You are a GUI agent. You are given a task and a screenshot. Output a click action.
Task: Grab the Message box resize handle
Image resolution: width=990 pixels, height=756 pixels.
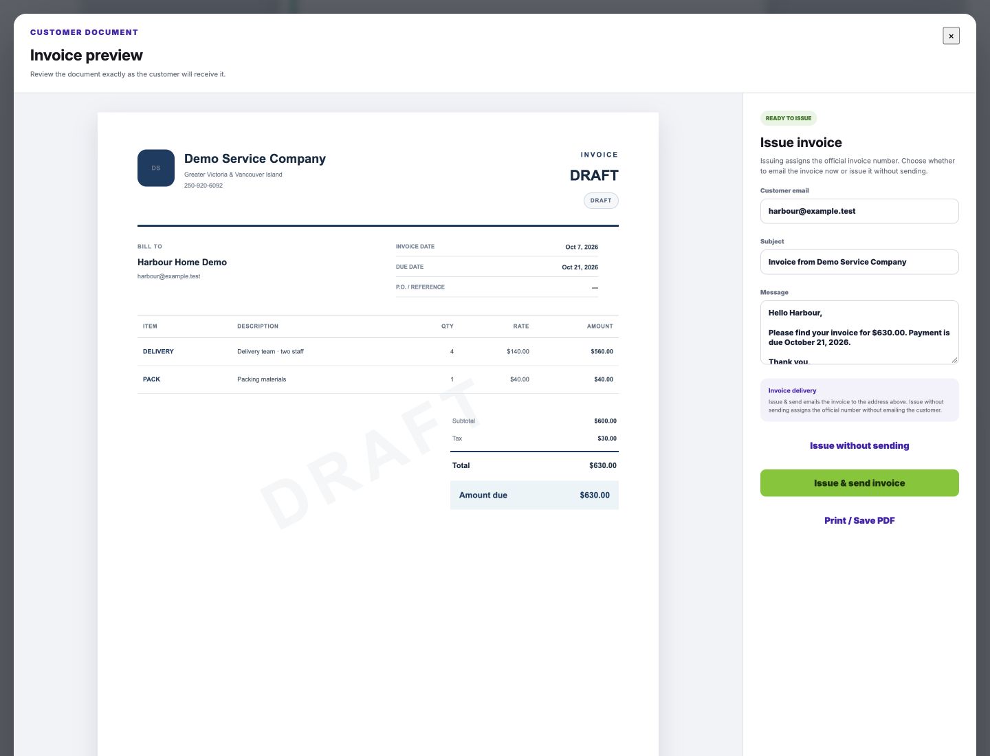(954, 359)
